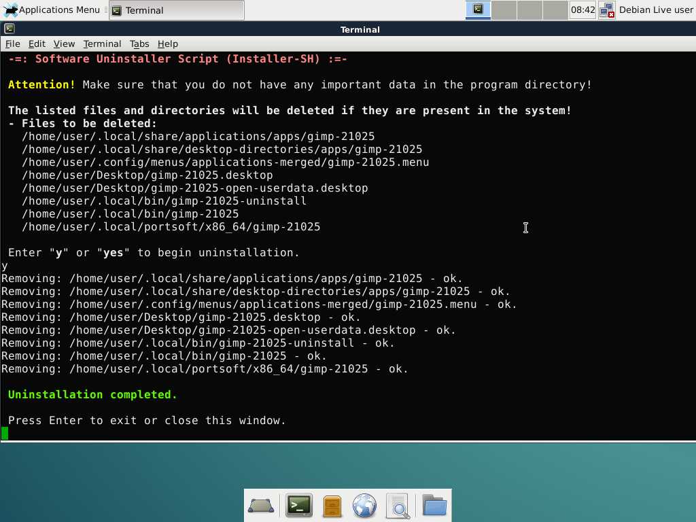Open the File menu
Image resolution: width=696 pixels, height=522 pixels.
click(12, 43)
